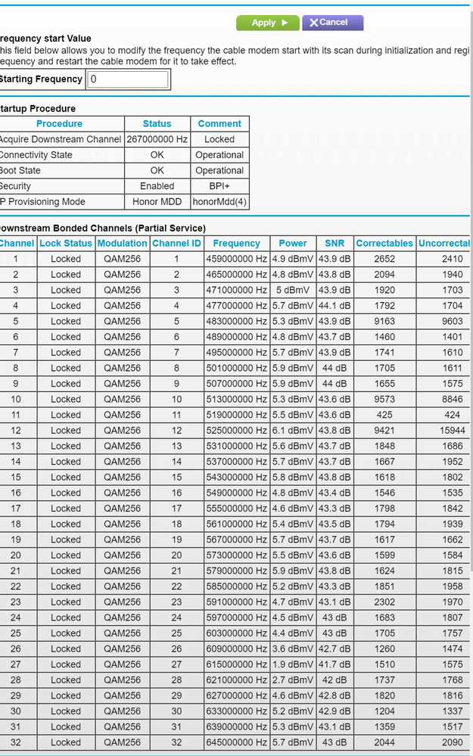Click the Correctables column header

tap(384, 243)
